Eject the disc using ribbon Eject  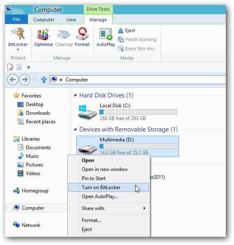coord(126,30)
